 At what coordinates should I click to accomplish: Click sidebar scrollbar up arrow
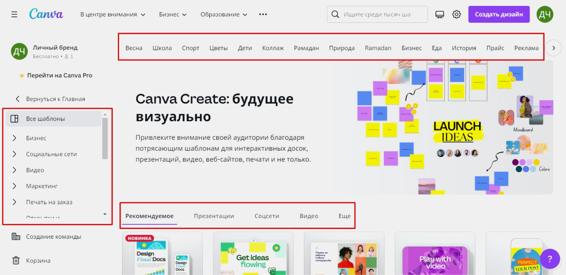[105, 114]
